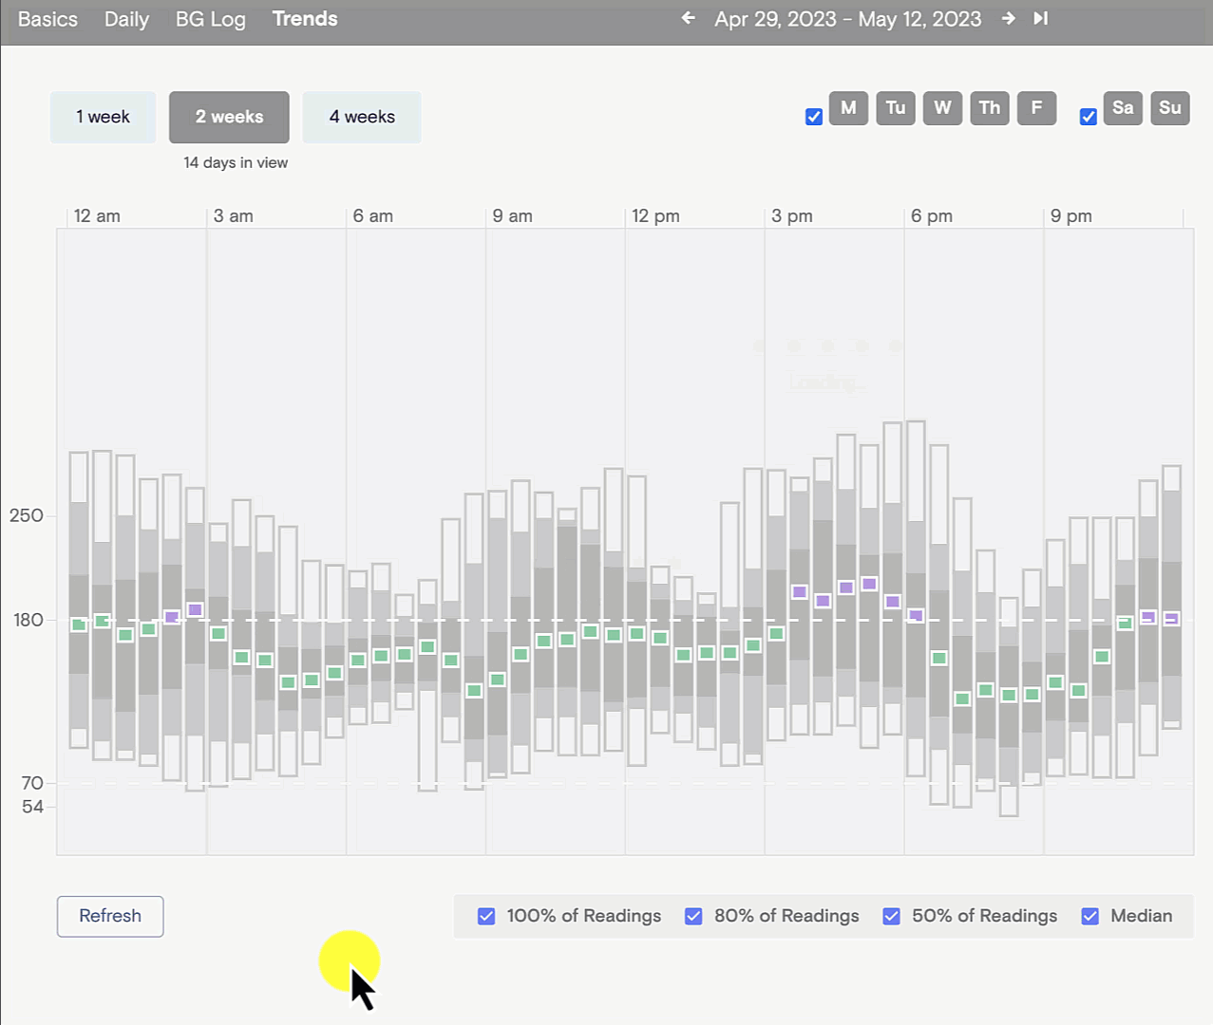Go to next date range arrow
The width and height of the screenshot is (1213, 1025).
[1008, 18]
